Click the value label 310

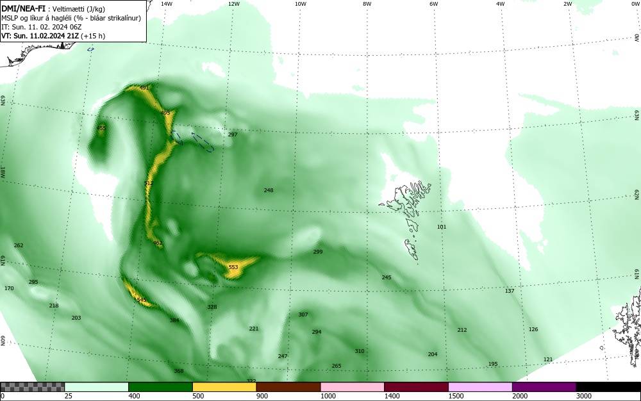(360, 351)
